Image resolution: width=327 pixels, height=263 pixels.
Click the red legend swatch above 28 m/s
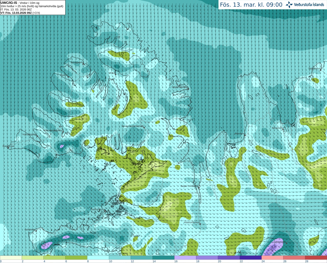coord(316,258)
